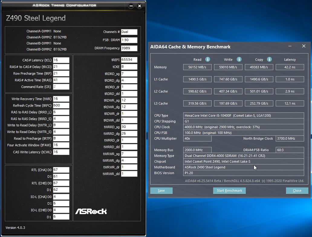This screenshot has width=312, height=237.
Task: Click the North Bridge Clock 3700.0 MHz value
Action: coord(290,138)
